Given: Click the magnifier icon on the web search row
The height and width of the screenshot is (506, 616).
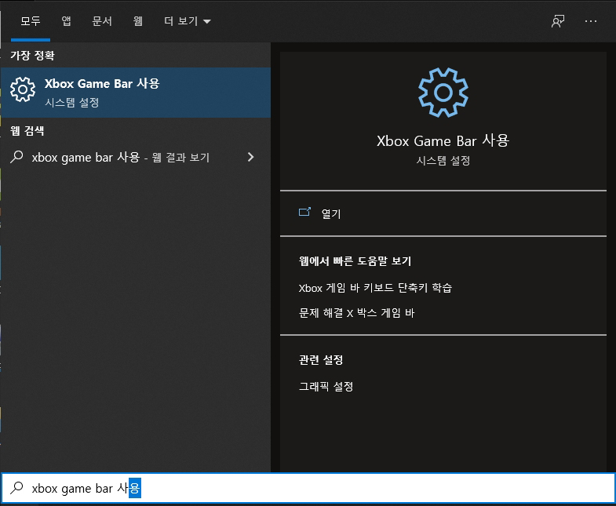Looking at the screenshot, I should pyautogui.click(x=16, y=157).
